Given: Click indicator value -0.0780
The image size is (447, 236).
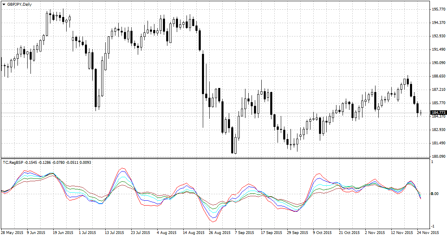Looking at the screenshot, I should tap(58, 162).
